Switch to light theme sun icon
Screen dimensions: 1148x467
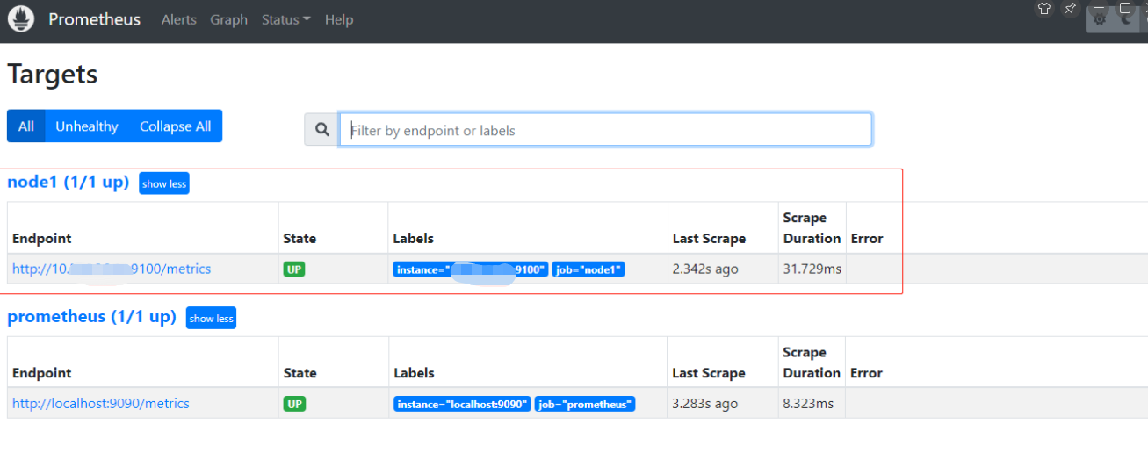coord(1099,18)
